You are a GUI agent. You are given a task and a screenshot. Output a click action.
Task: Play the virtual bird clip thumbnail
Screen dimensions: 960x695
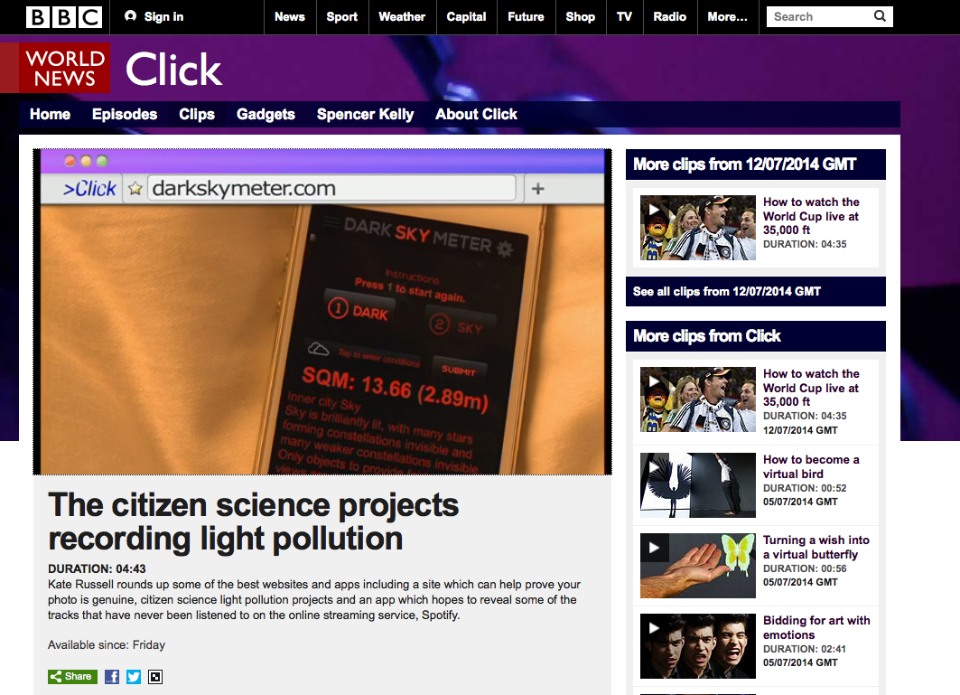tap(697, 485)
